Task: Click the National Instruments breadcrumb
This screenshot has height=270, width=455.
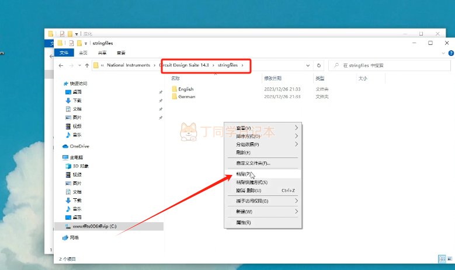Action: point(128,65)
